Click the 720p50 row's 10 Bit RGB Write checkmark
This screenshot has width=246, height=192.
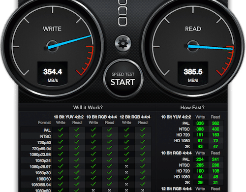[x=93, y=142]
